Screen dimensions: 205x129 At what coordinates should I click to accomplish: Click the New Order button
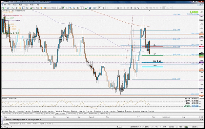pos(35,8)
